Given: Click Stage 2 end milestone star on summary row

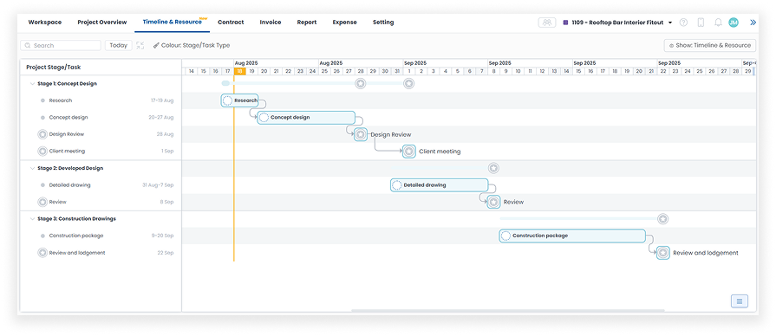Looking at the screenshot, I should (493, 168).
